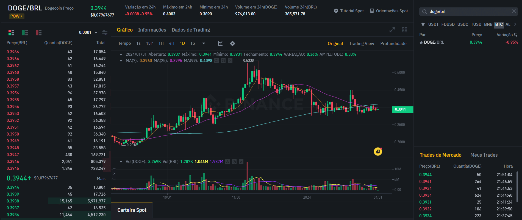Image resolution: width=522 pixels, height=220 pixels.
Task: Switch Variação column to volume display
Action: 515,35
